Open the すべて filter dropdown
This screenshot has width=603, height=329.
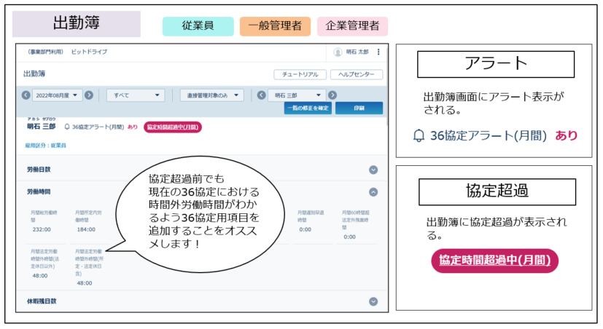136,95
